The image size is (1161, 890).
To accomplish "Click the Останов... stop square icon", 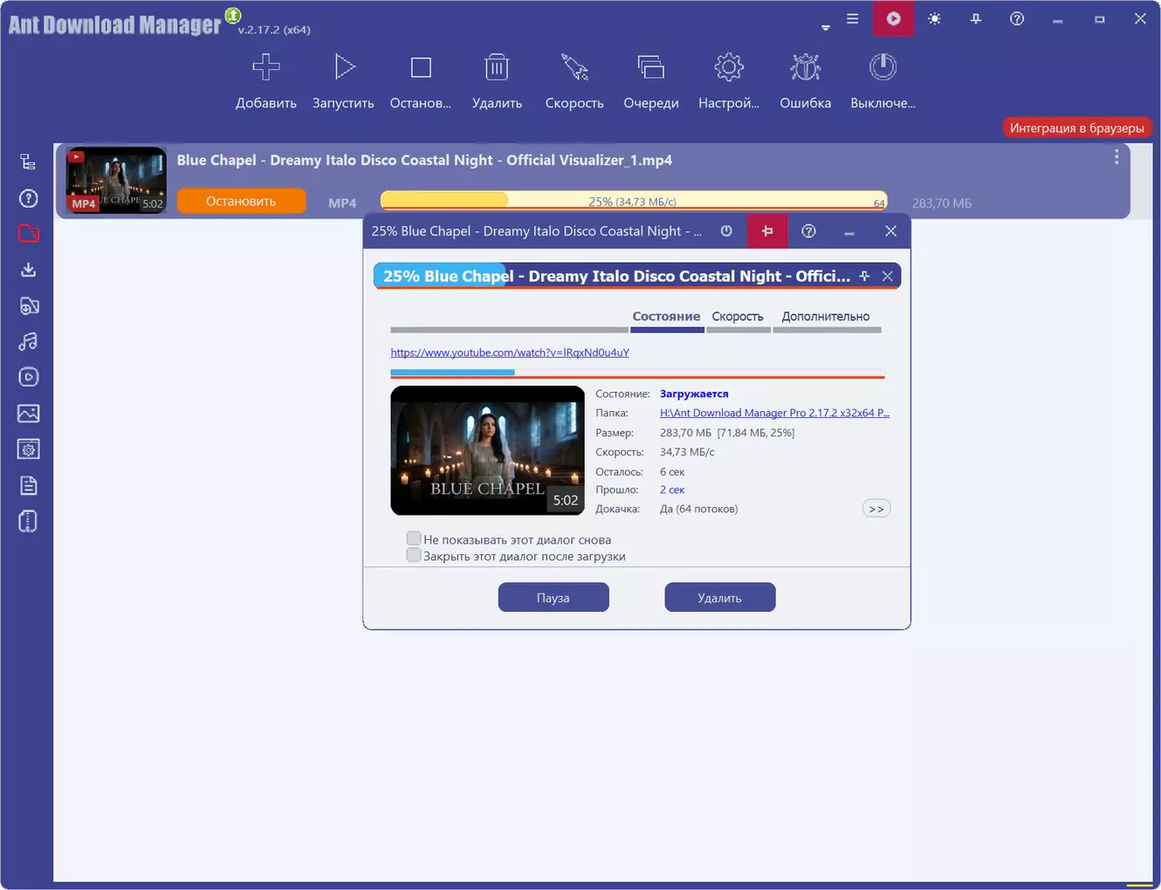I will (x=421, y=67).
